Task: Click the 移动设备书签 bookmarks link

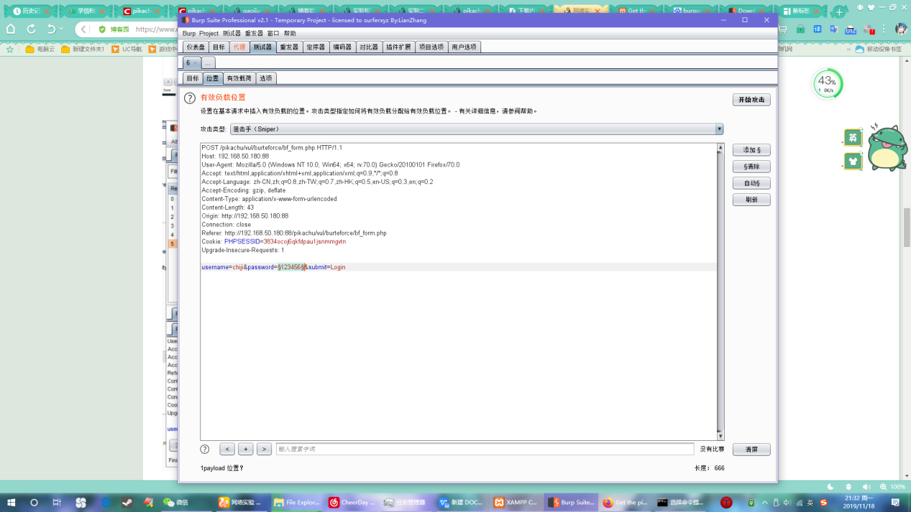Action: (879, 50)
